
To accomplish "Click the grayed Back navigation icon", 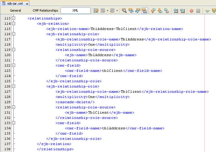I will click(x=103, y=10).
